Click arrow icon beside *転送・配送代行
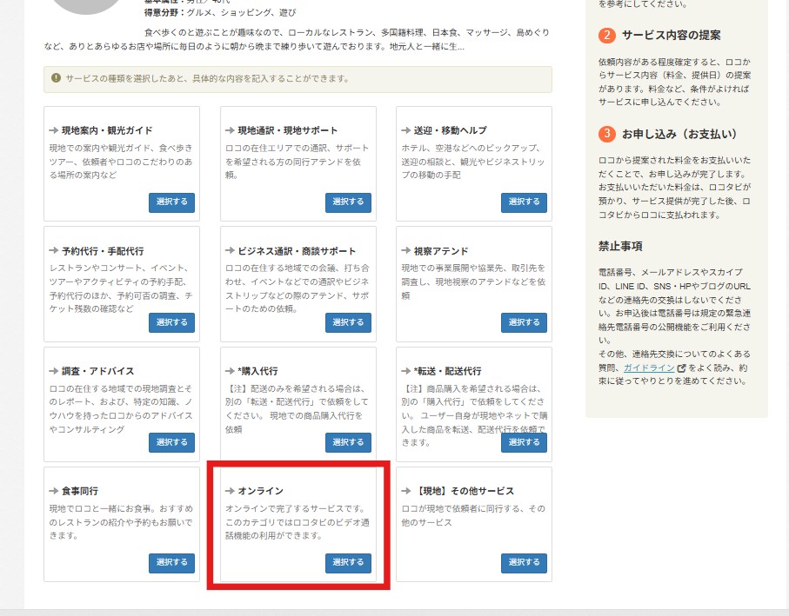 click(406, 371)
